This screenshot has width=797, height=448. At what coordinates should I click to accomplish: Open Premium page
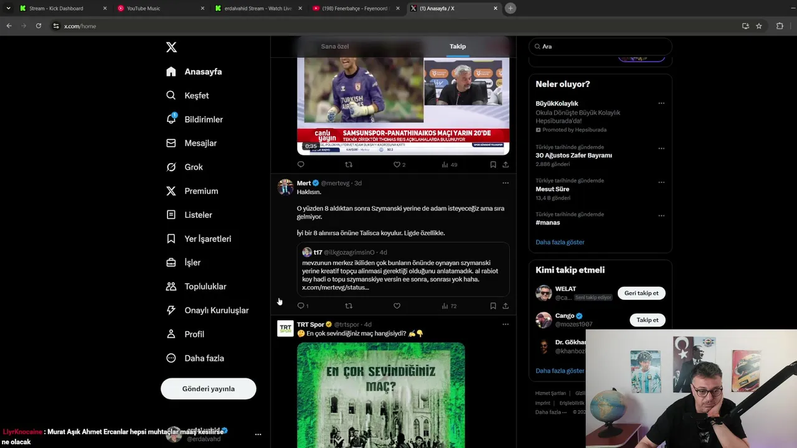(192, 191)
